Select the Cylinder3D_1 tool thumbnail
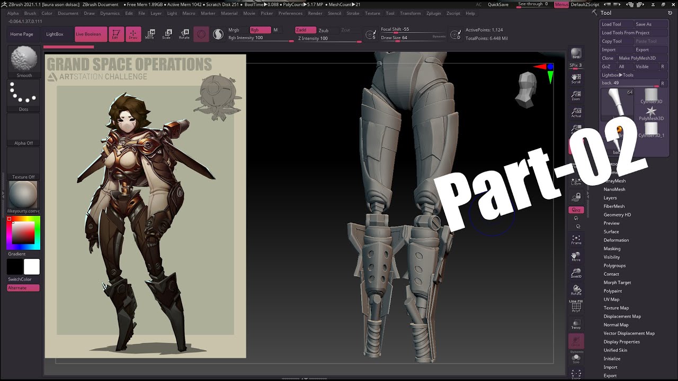 click(x=651, y=130)
